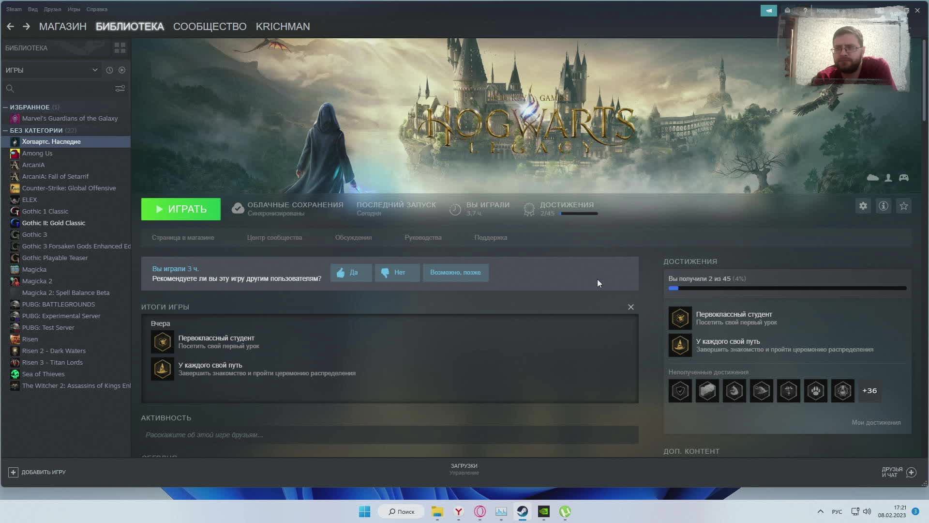Click the grid view library icon
The image size is (929, 523).
(x=120, y=47)
